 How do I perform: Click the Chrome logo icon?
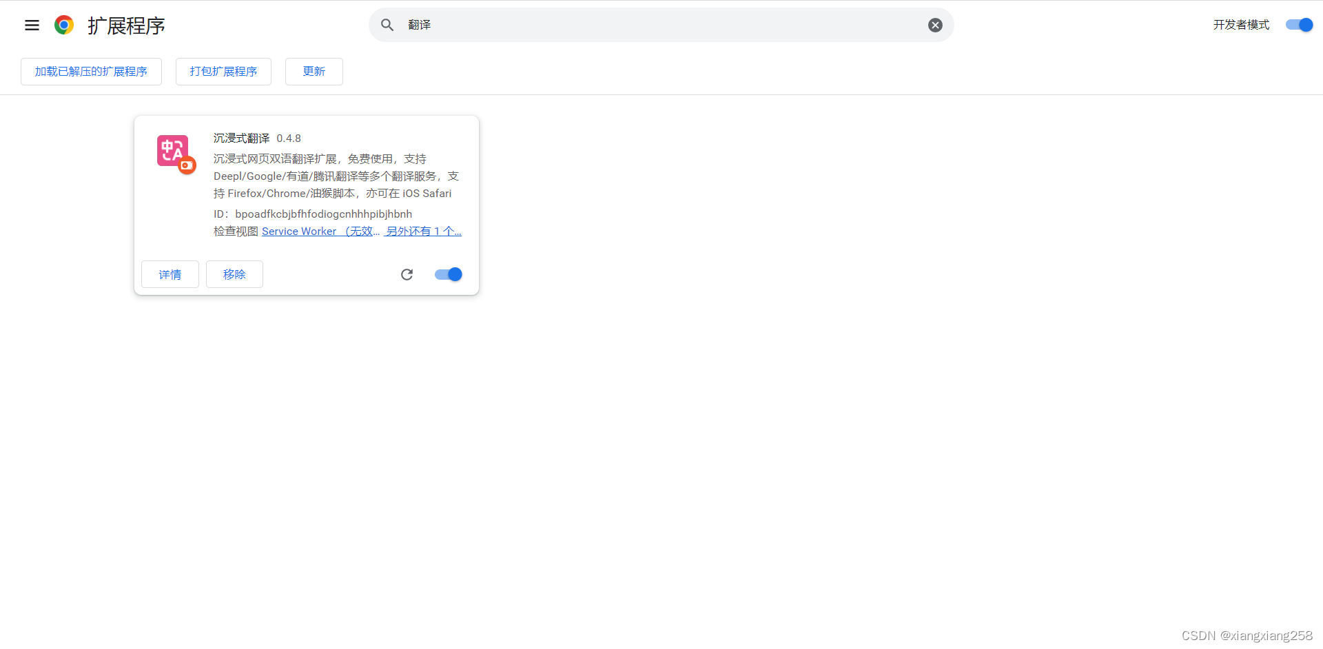pyautogui.click(x=64, y=25)
